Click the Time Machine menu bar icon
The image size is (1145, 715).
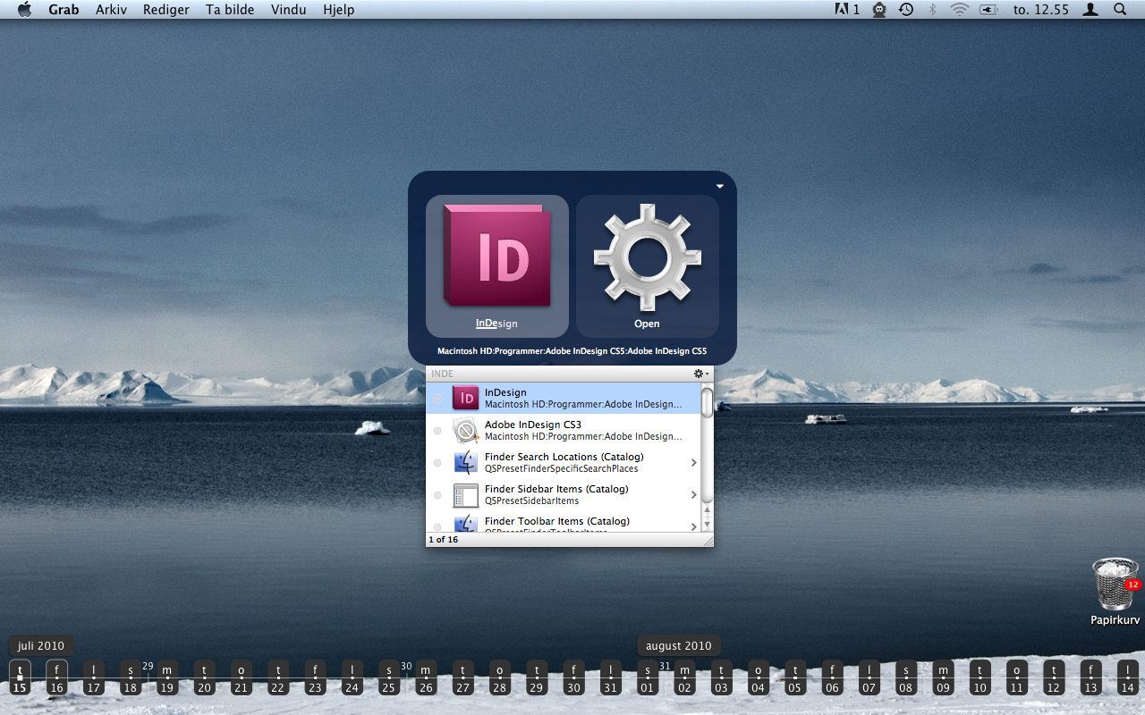click(906, 10)
